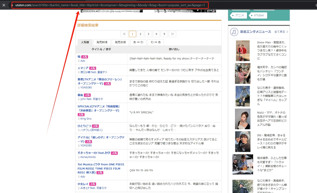Open NiziU・マヤ news thumbnail
The height and width of the screenshot is (193, 317).
(x=243, y=119)
